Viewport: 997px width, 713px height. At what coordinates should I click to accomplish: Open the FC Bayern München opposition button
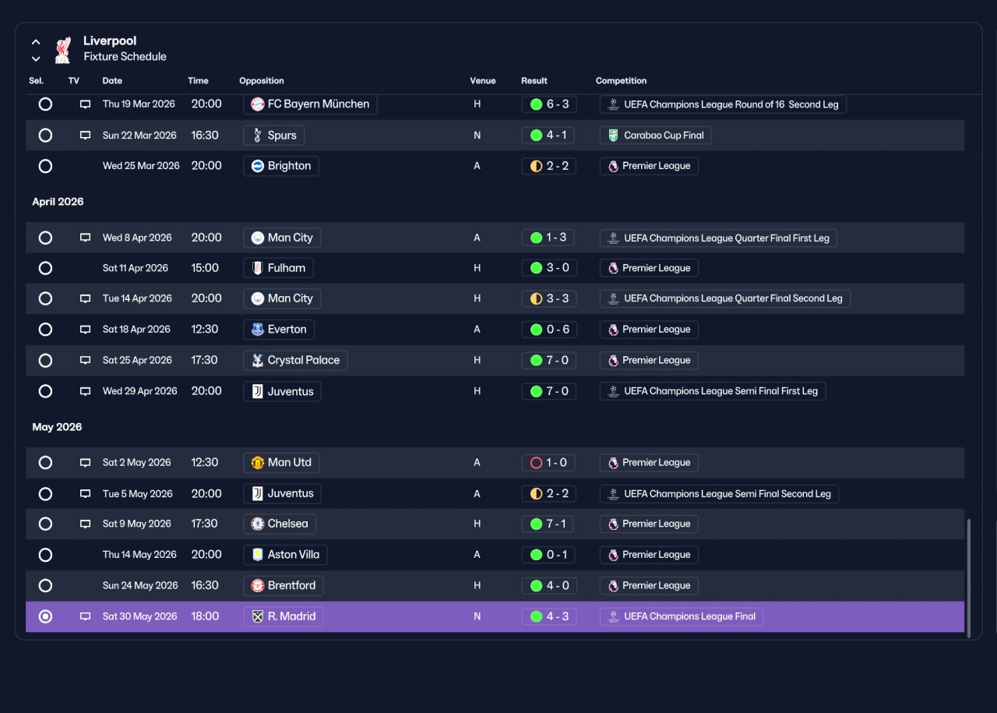click(x=310, y=104)
